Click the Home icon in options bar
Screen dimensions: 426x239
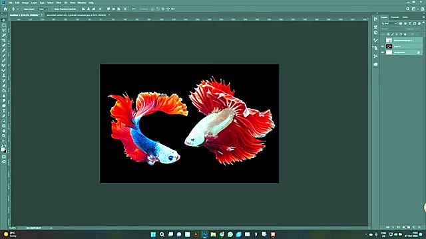[5, 9]
